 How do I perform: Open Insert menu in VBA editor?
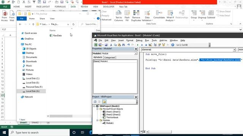click(x=121, y=40)
